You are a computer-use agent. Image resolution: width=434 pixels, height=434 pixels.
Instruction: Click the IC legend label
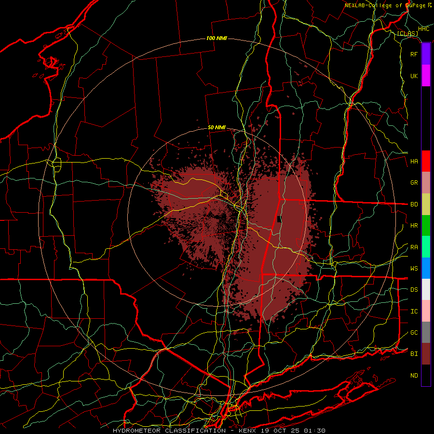tap(414, 312)
